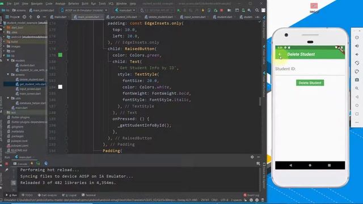Tap Android back button on phone nav bar
Image resolution: width=363 pixels, height=204 pixels.
tap(291, 165)
